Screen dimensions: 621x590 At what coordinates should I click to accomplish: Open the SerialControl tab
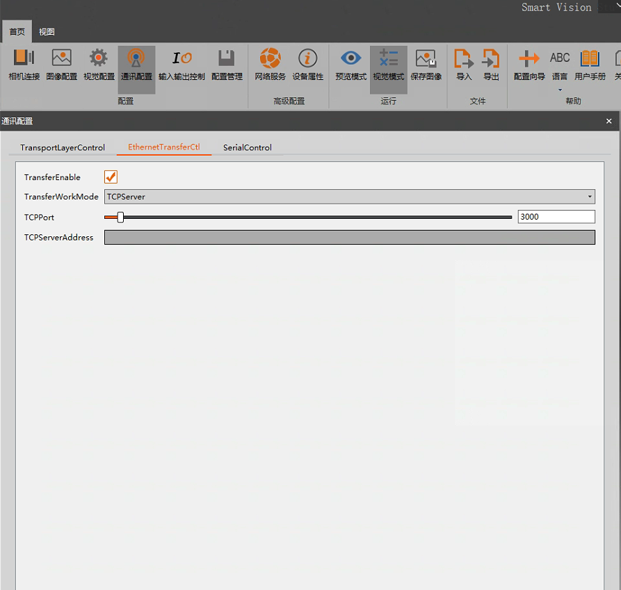tap(247, 147)
